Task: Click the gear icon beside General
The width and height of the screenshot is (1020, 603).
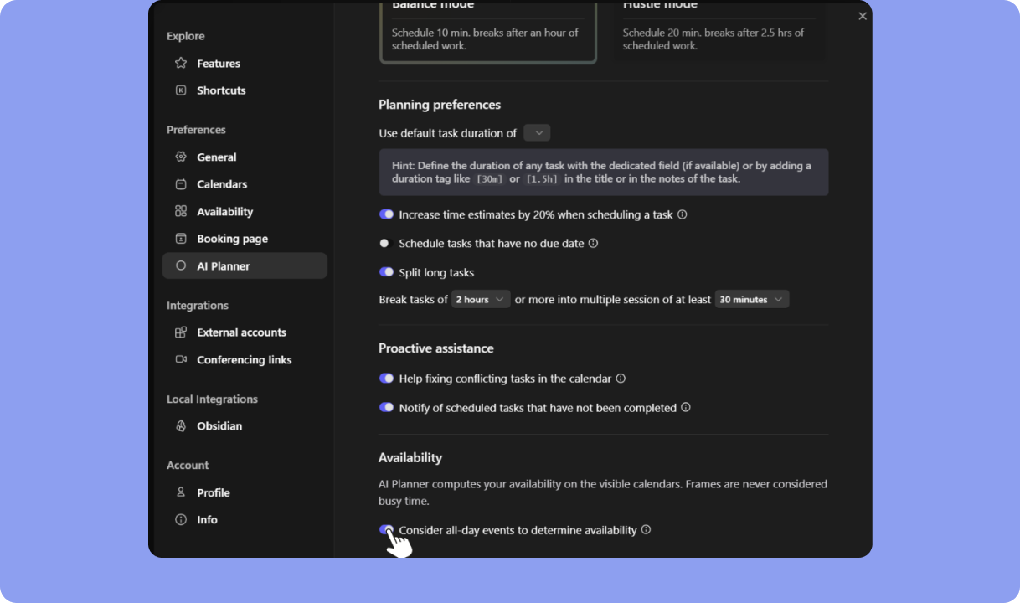Action: pos(181,157)
